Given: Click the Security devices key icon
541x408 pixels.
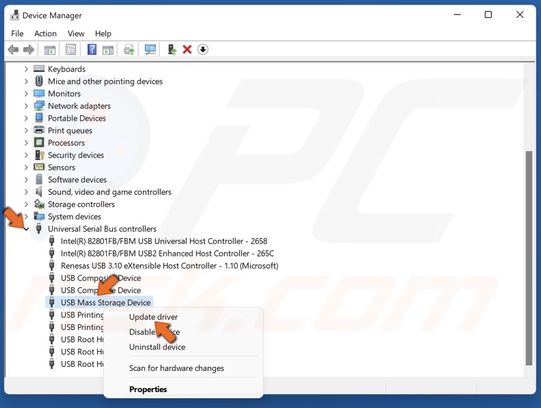Looking at the screenshot, I should tap(39, 155).
